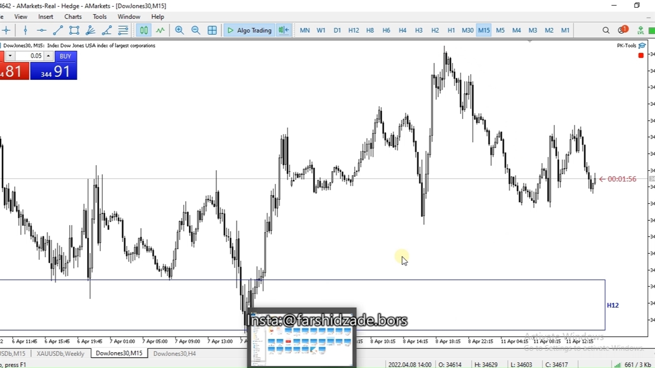Toggle the chart shift button
Viewport: 655px width, 368px height.
pos(283,31)
